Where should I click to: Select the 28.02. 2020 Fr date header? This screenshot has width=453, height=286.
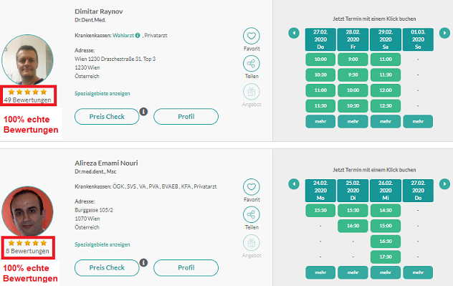(353, 39)
